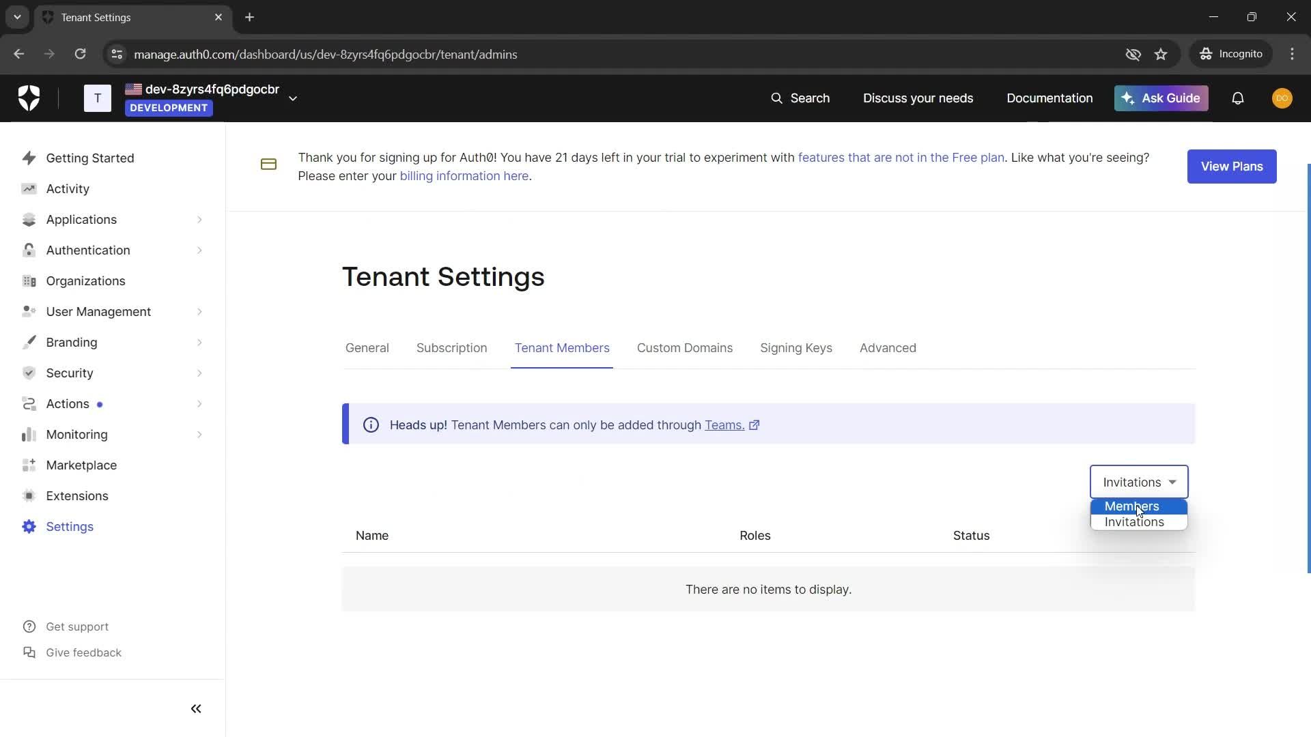Screen dimensions: 1311x737
Task: Open the tab search dropdown arrow
Action: click(17, 17)
